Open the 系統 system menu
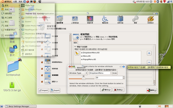This screenshot has width=173, height=108. (x=21, y=2)
